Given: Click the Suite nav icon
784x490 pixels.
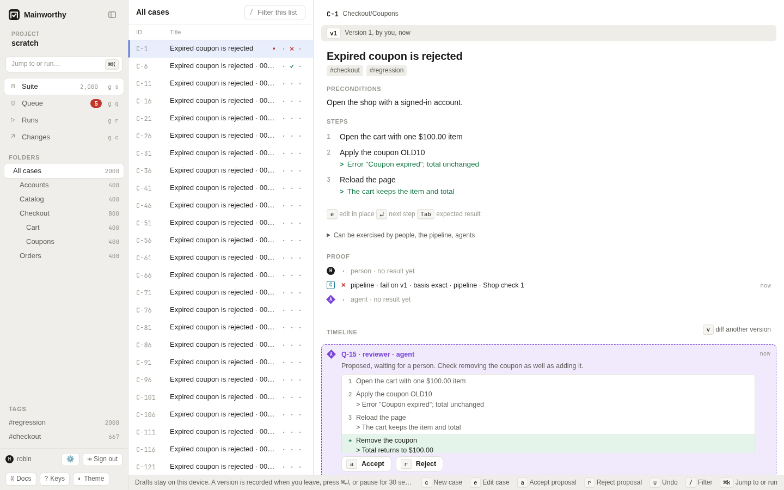Looking at the screenshot, I should pyautogui.click(x=13, y=87).
